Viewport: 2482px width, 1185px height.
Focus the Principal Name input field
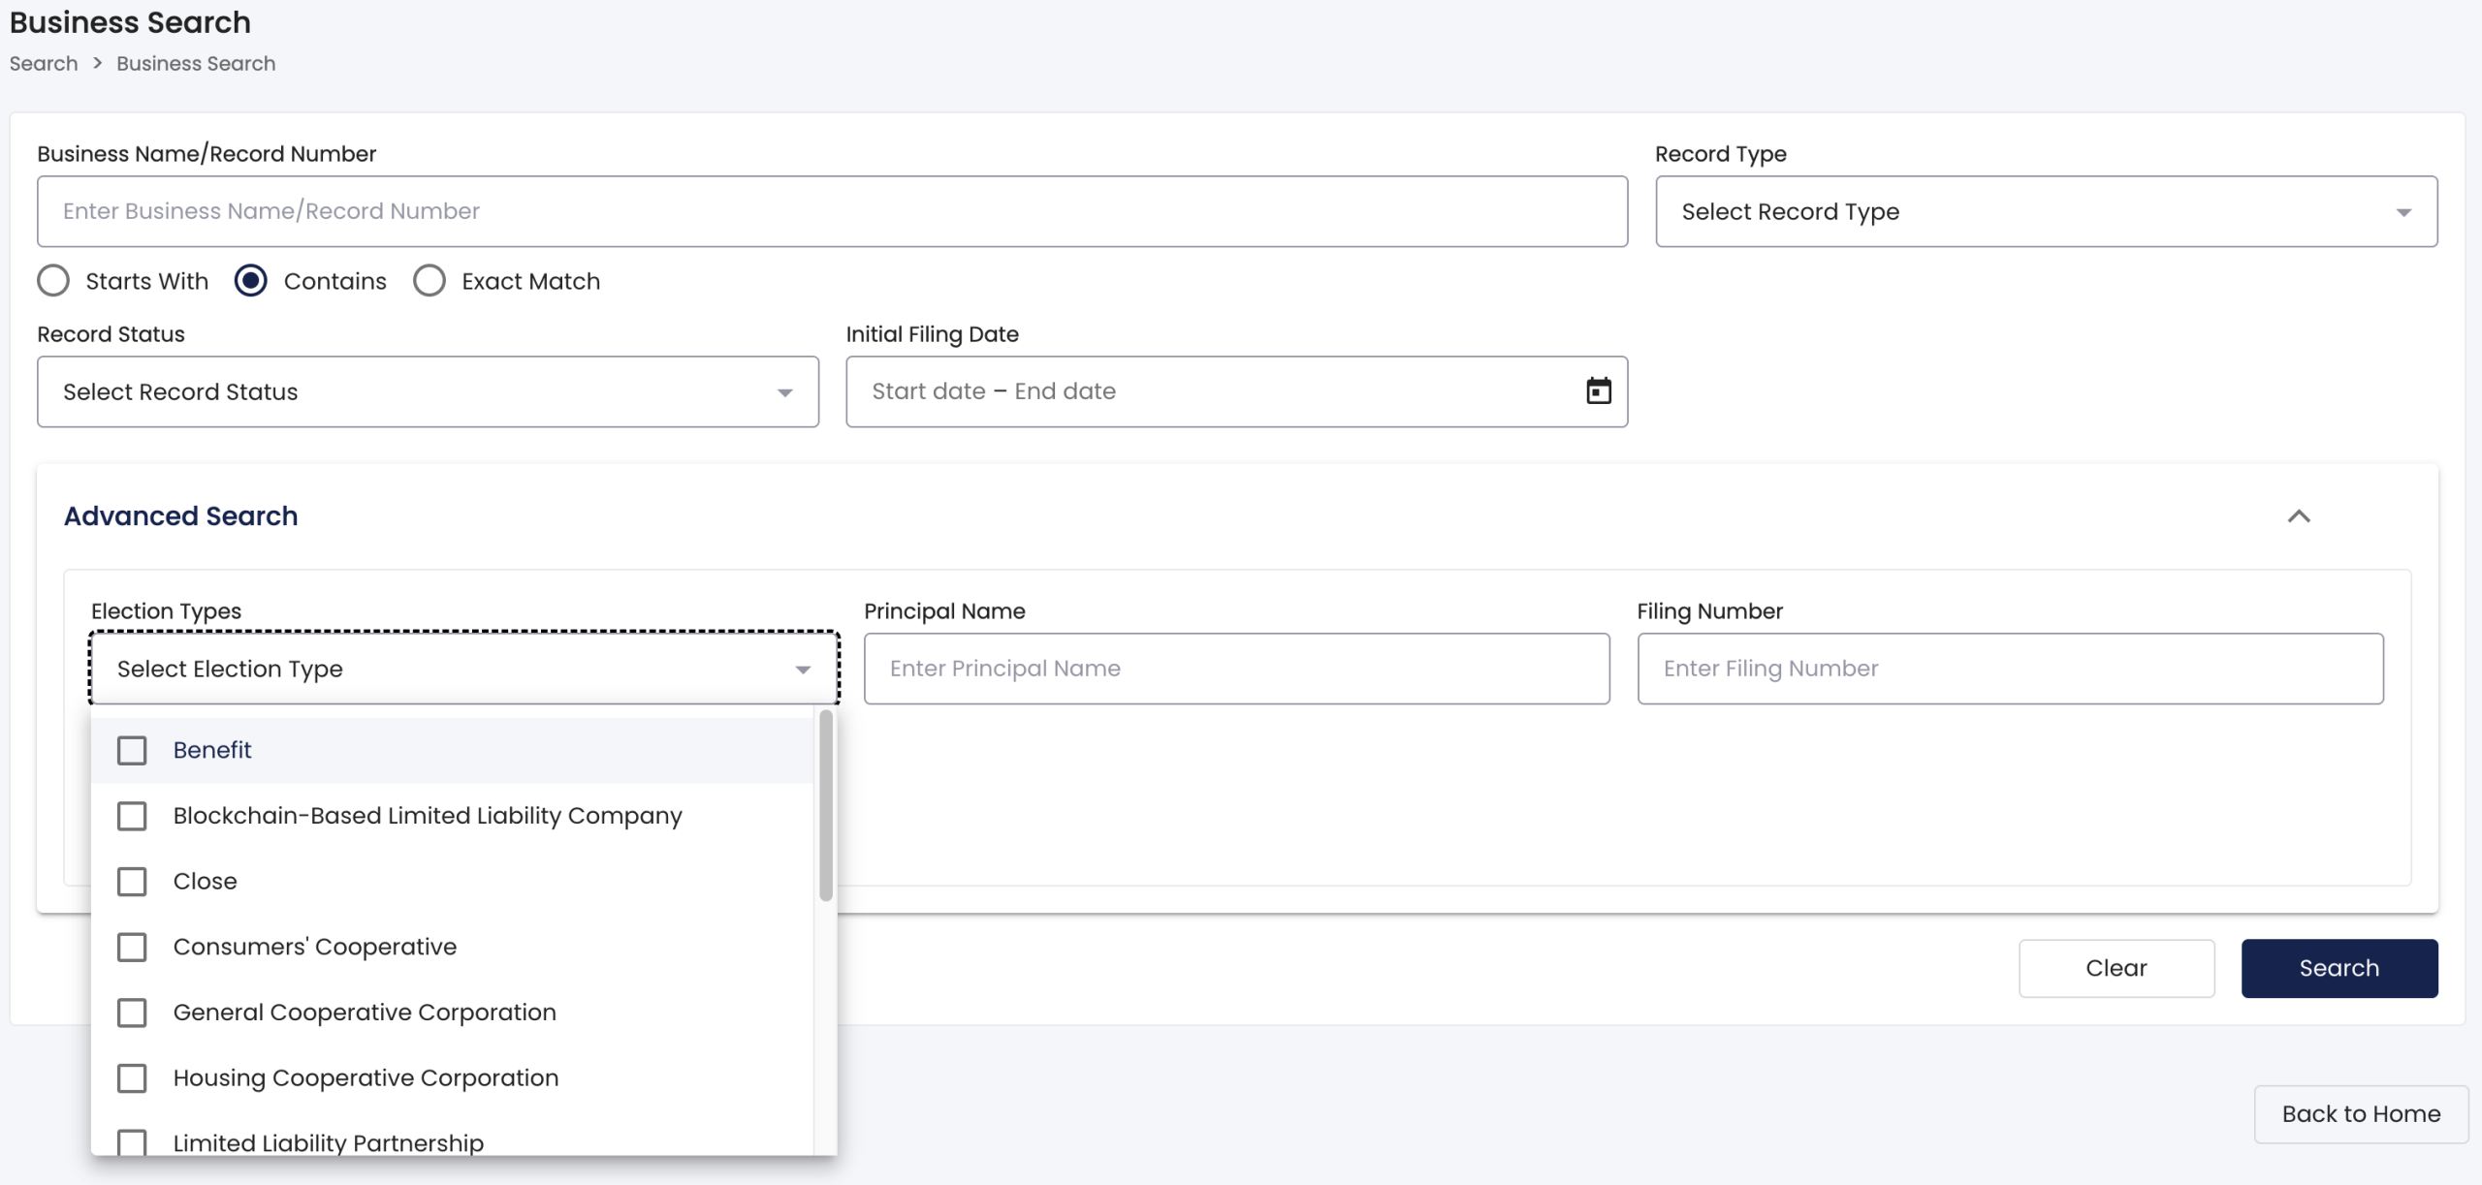[1236, 669]
